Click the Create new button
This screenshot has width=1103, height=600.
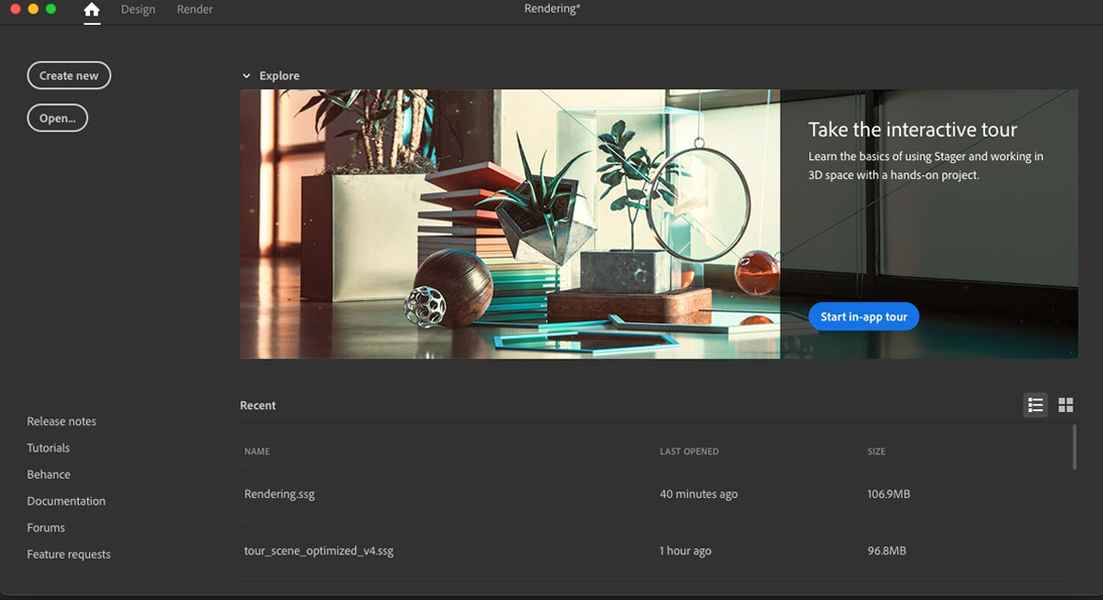click(x=69, y=75)
